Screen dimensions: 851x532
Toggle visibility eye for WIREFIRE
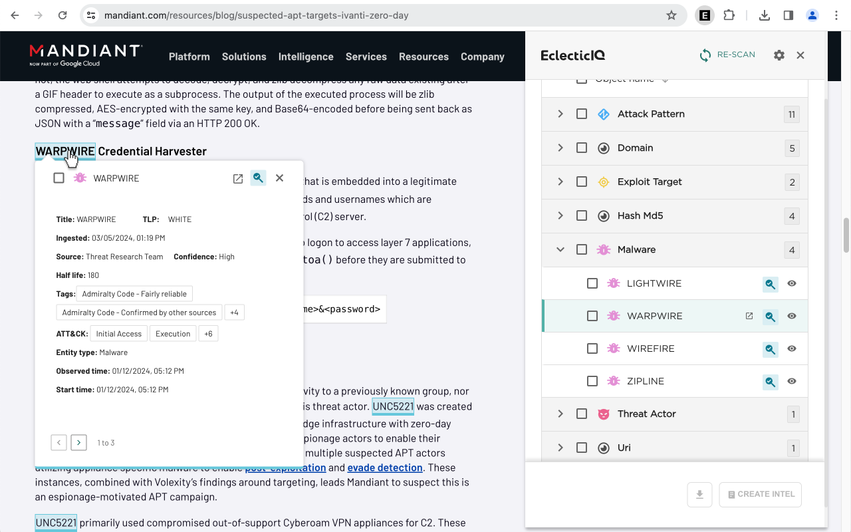[792, 348]
